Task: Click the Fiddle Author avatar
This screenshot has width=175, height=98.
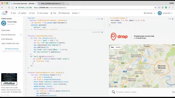Action: click(4, 23)
